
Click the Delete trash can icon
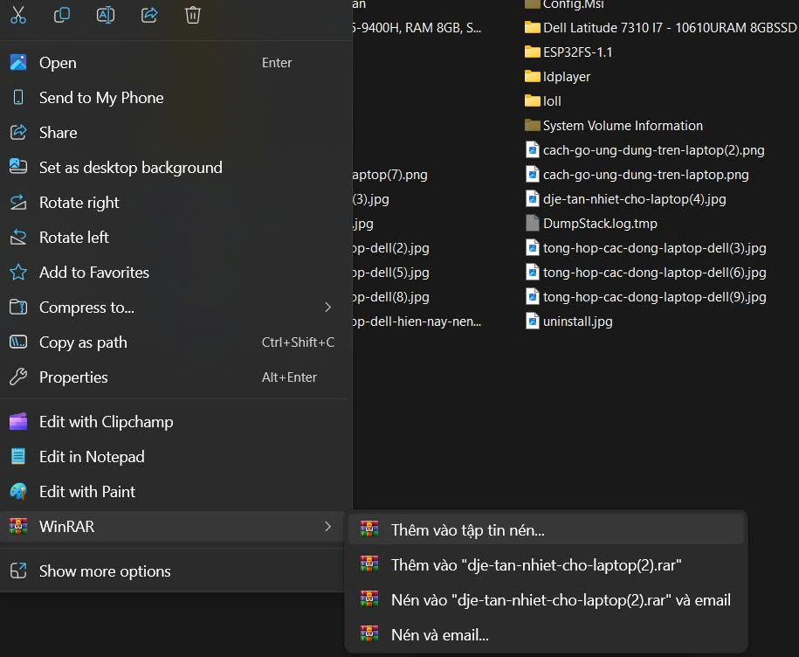(193, 15)
